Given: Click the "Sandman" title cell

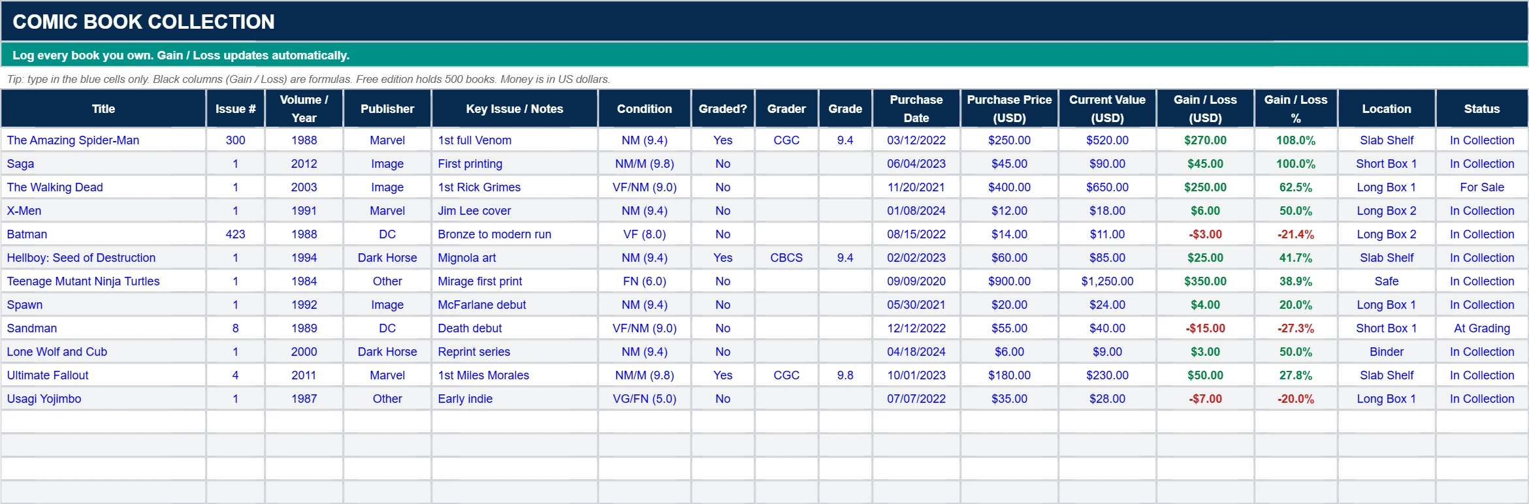Looking at the screenshot, I should point(104,328).
